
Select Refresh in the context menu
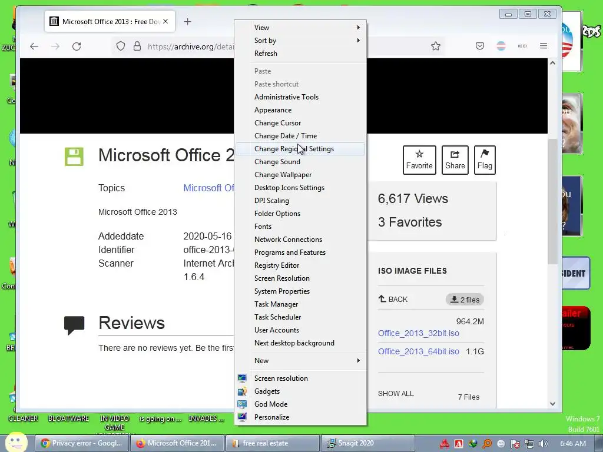tap(300, 54)
